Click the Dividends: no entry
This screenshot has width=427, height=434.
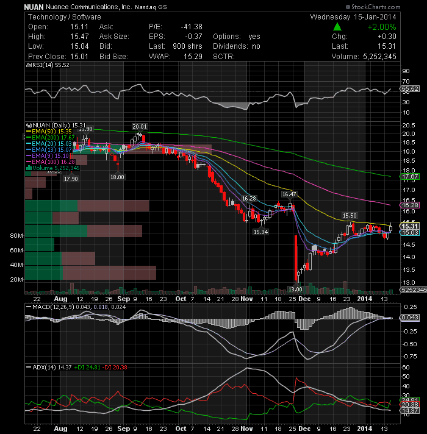[x=237, y=46]
